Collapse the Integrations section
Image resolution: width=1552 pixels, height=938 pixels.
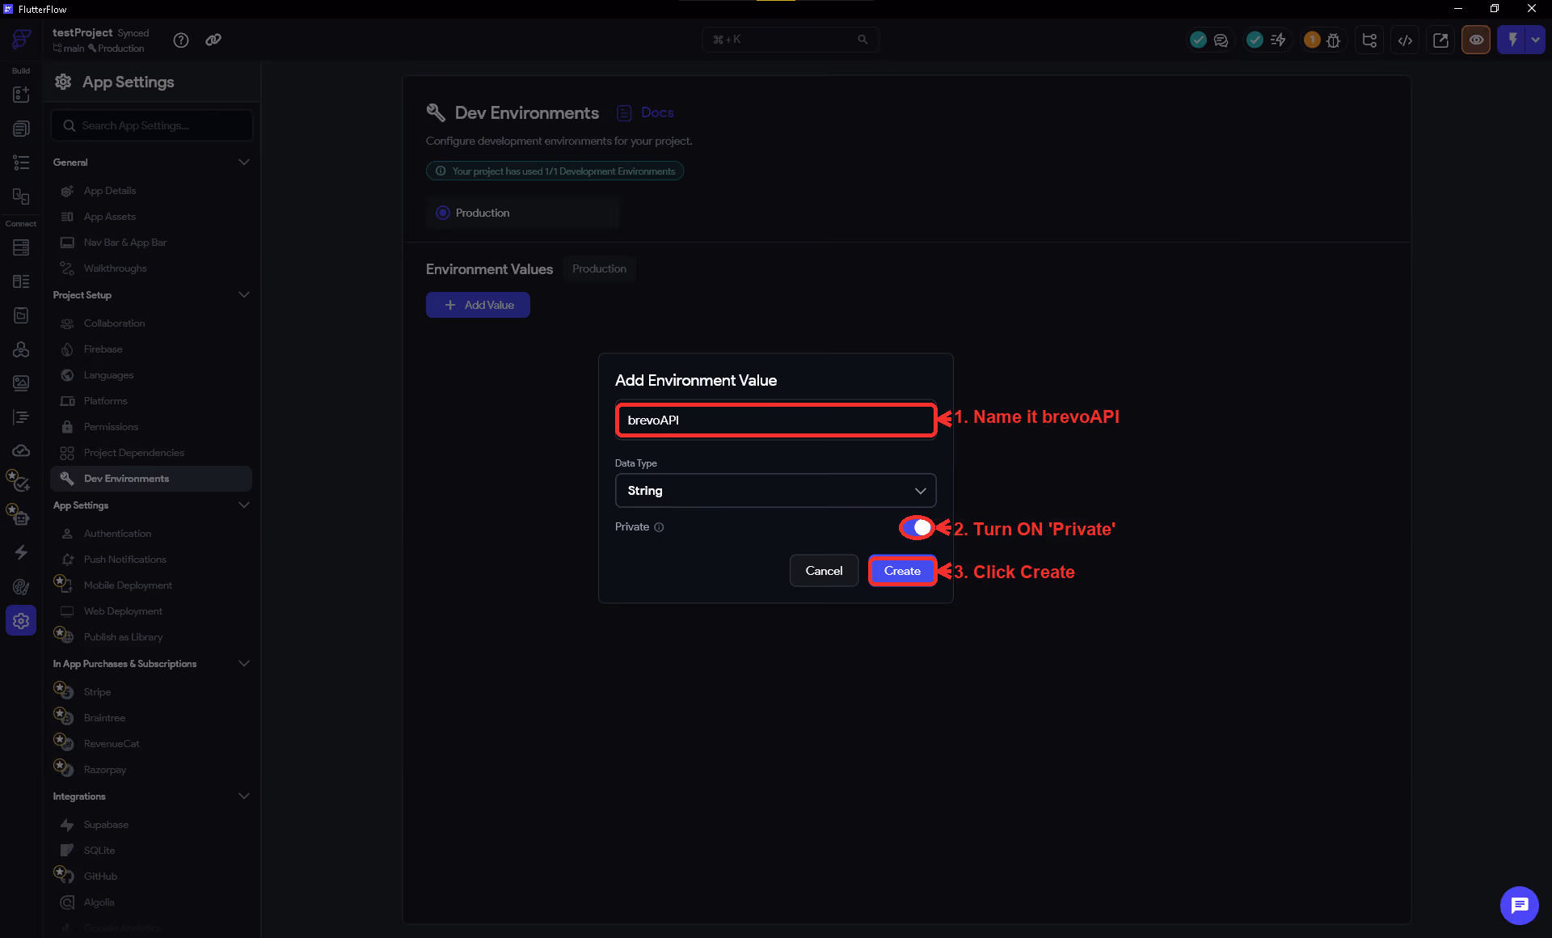click(x=244, y=796)
